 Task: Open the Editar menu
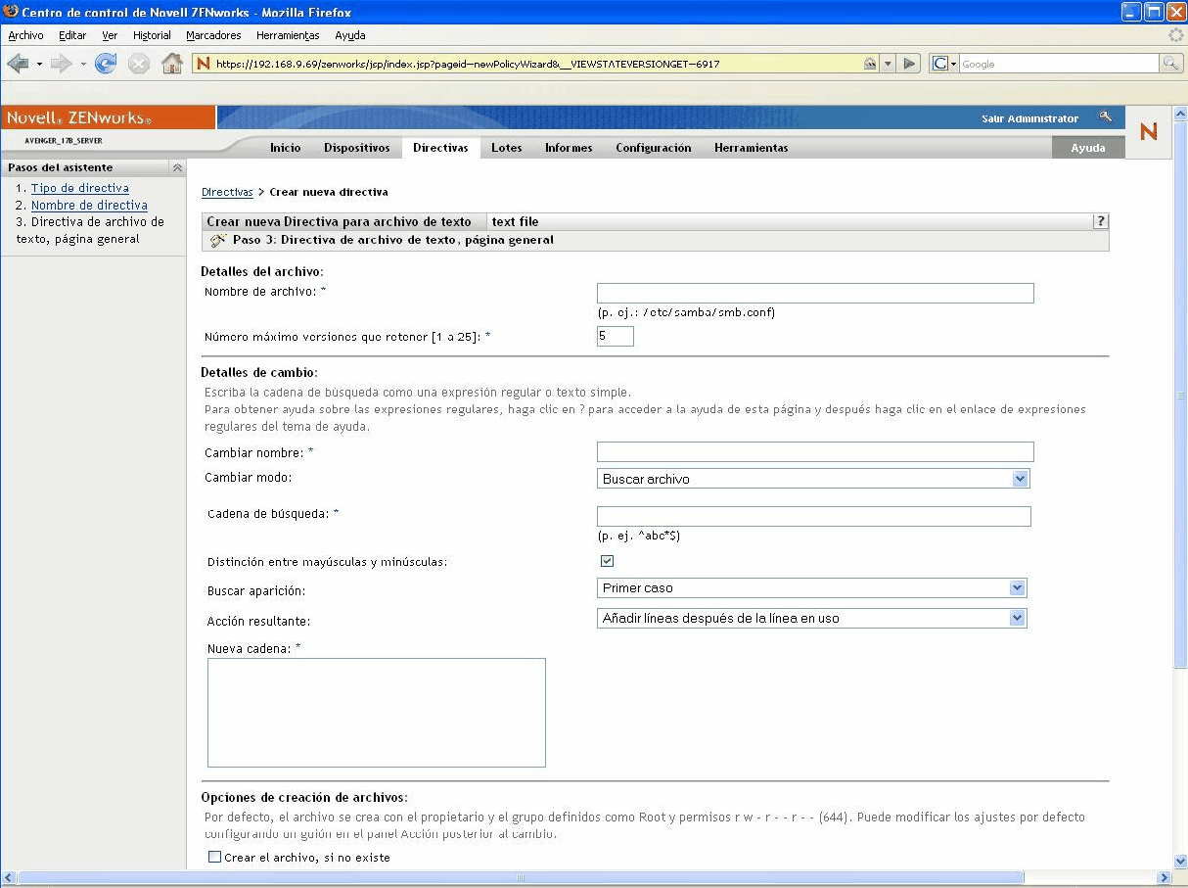click(72, 35)
